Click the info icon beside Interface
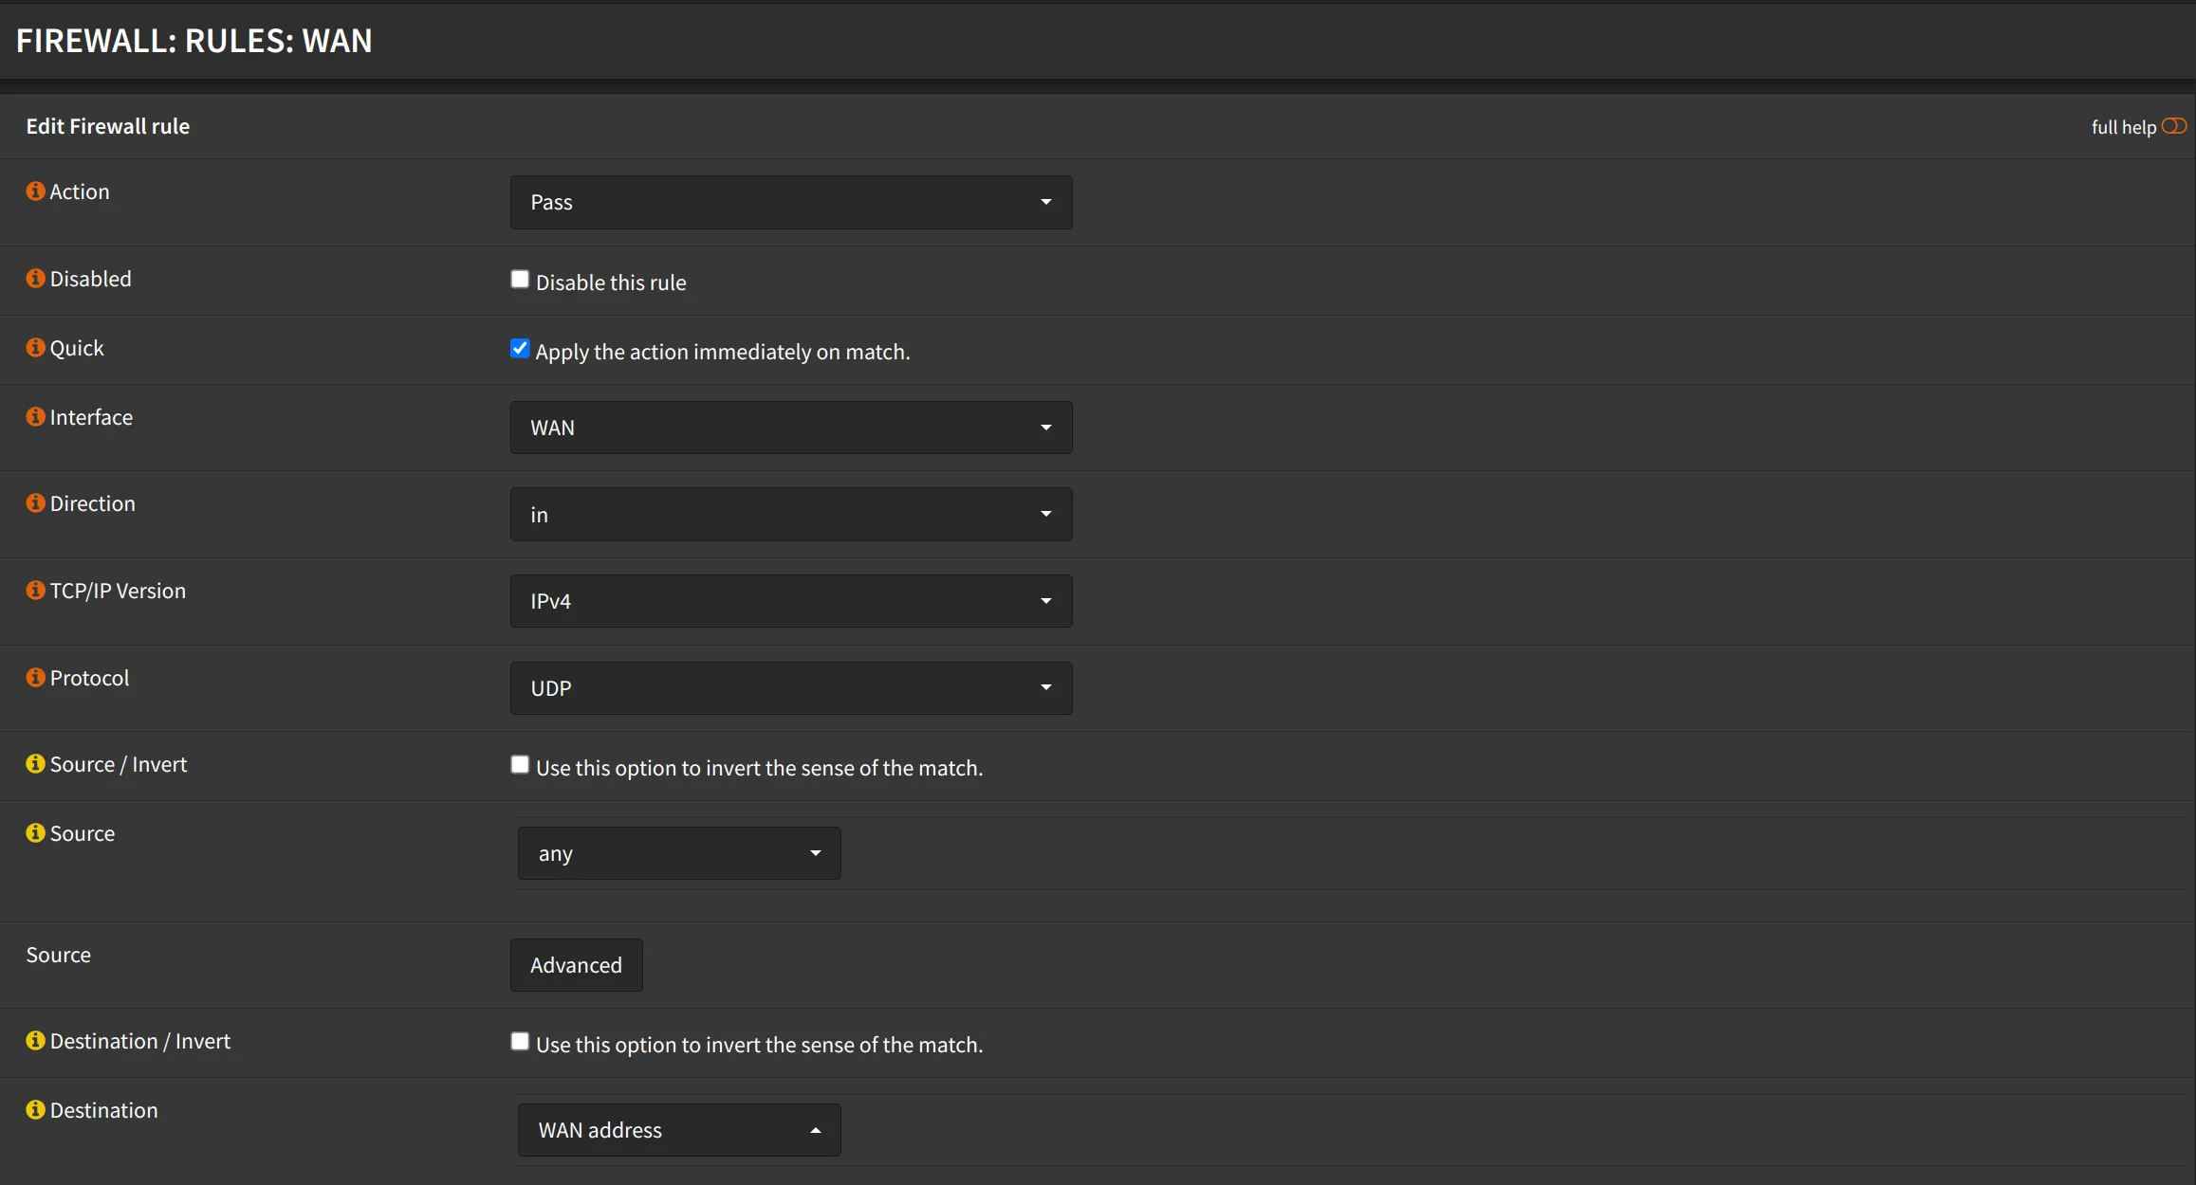 (x=35, y=417)
